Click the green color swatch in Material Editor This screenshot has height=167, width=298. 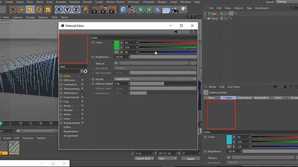tap(116, 45)
